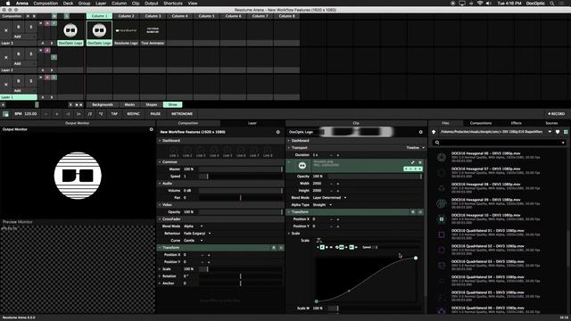
Task: Open Behaviour Fade (Legacy) dropdown
Action: coord(196,234)
